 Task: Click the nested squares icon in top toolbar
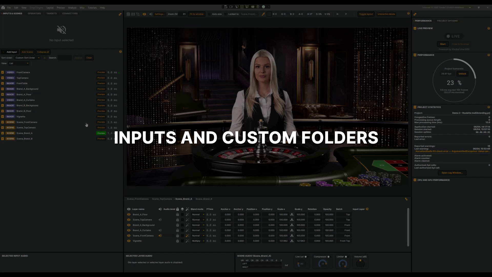tap(242, 7)
